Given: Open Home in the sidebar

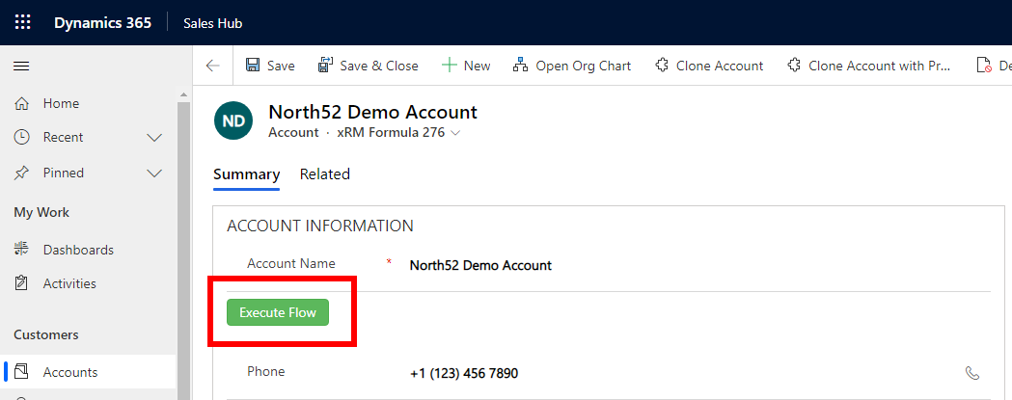Looking at the screenshot, I should 88,103.
